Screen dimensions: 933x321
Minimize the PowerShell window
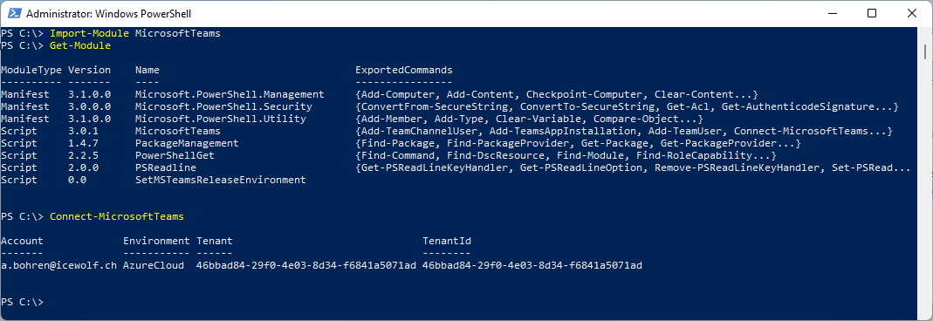[x=831, y=13]
